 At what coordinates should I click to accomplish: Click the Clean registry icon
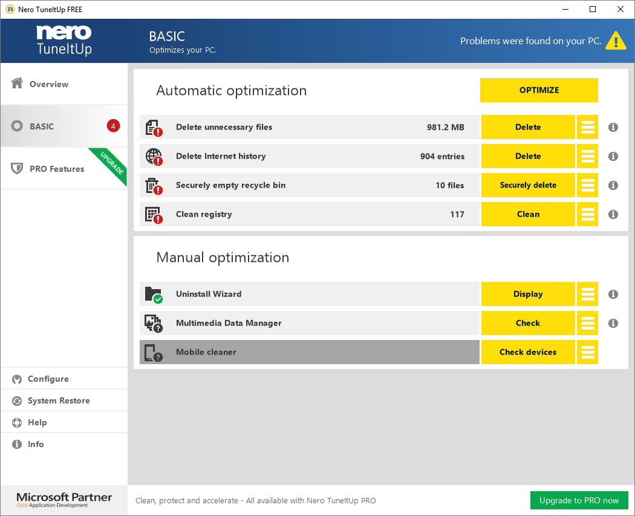click(x=154, y=215)
